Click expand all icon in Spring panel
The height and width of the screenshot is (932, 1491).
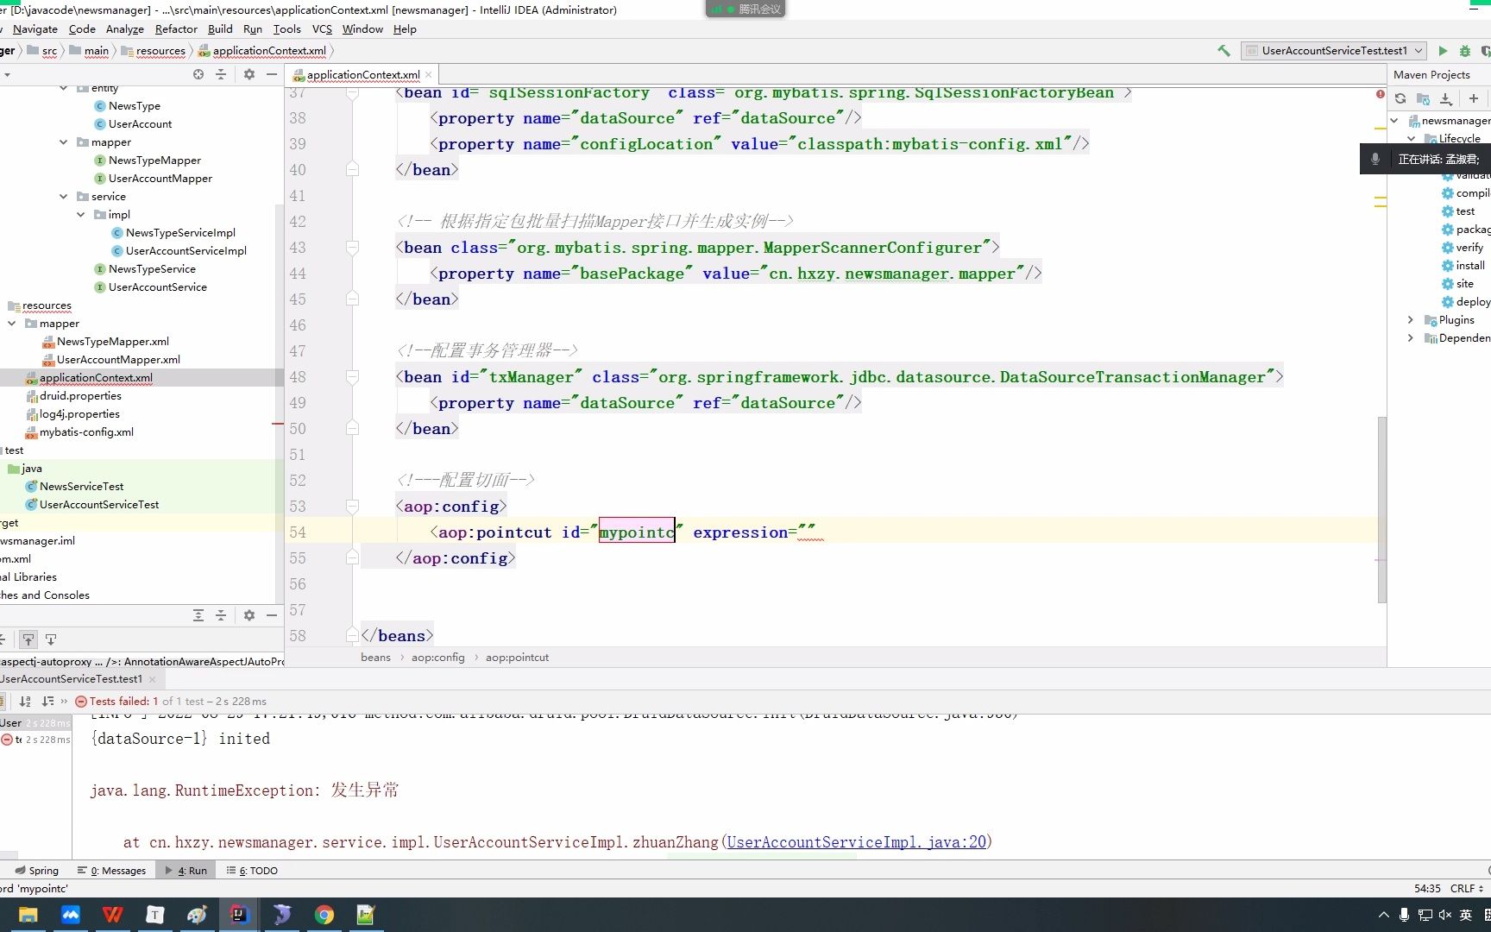coord(198,615)
